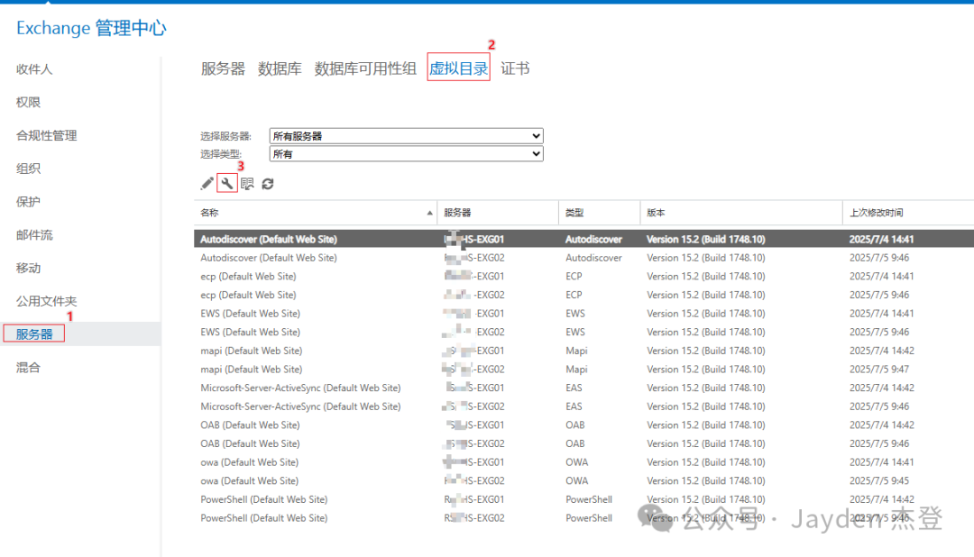Viewport: 974px width, 557px height.
Task: Click the refresh icon in toolbar
Action: click(268, 184)
